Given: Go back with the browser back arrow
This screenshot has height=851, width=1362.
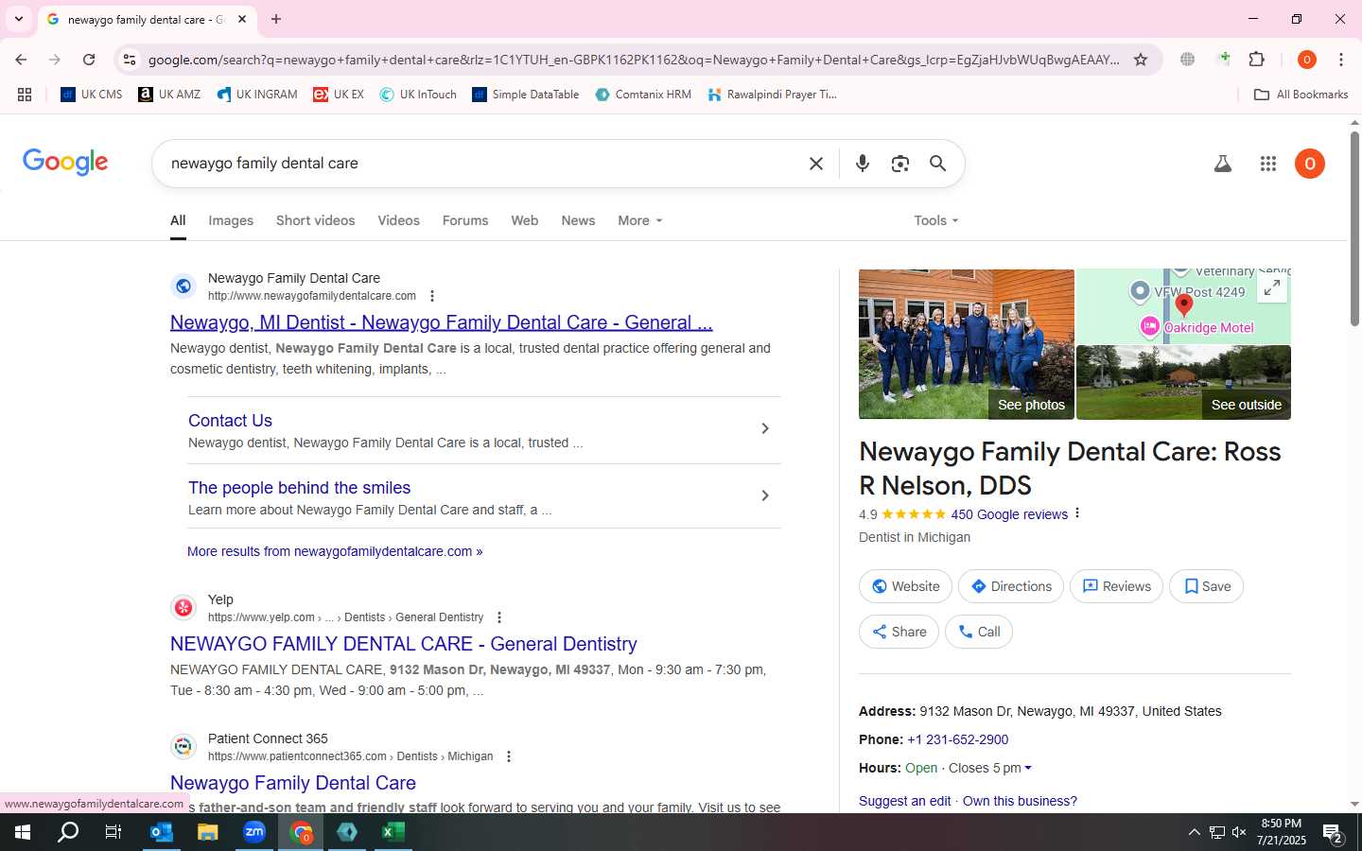Looking at the screenshot, I should [21, 60].
